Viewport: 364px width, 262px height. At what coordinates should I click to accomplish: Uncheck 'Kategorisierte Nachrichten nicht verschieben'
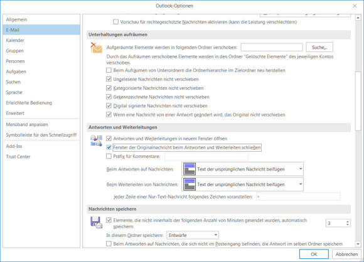click(109, 88)
